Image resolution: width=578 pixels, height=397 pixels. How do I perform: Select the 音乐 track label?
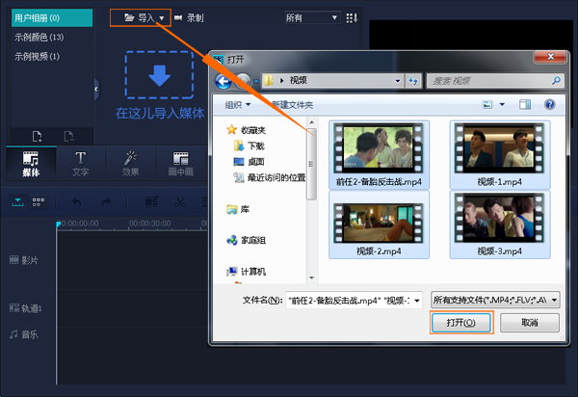pyautogui.click(x=24, y=334)
